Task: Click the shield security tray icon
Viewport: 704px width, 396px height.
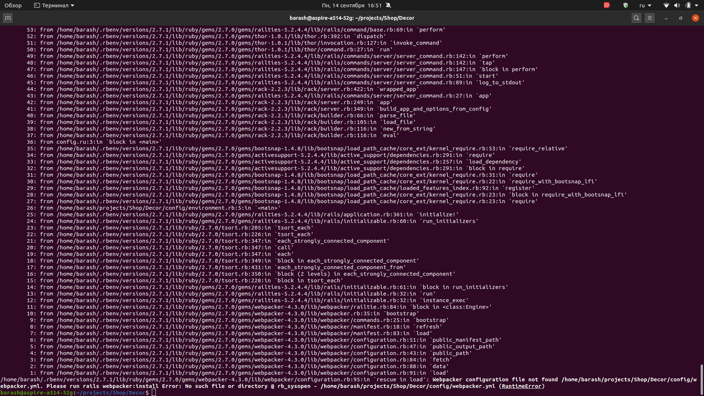Action: pyautogui.click(x=626, y=5)
